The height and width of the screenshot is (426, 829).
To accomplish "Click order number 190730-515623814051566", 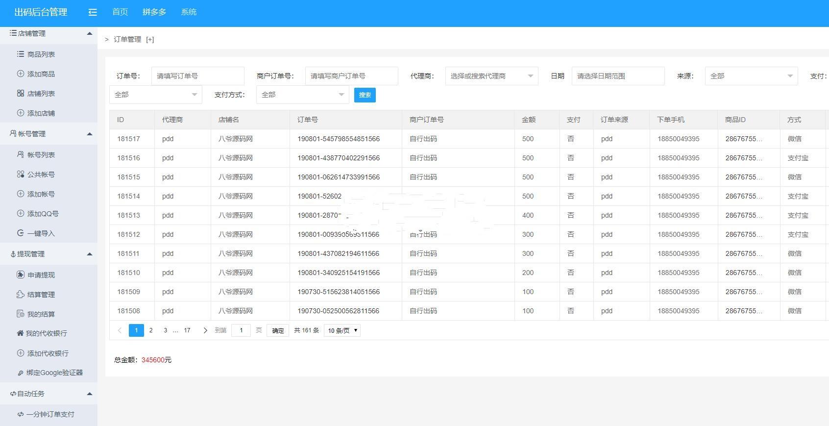I will (339, 292).
